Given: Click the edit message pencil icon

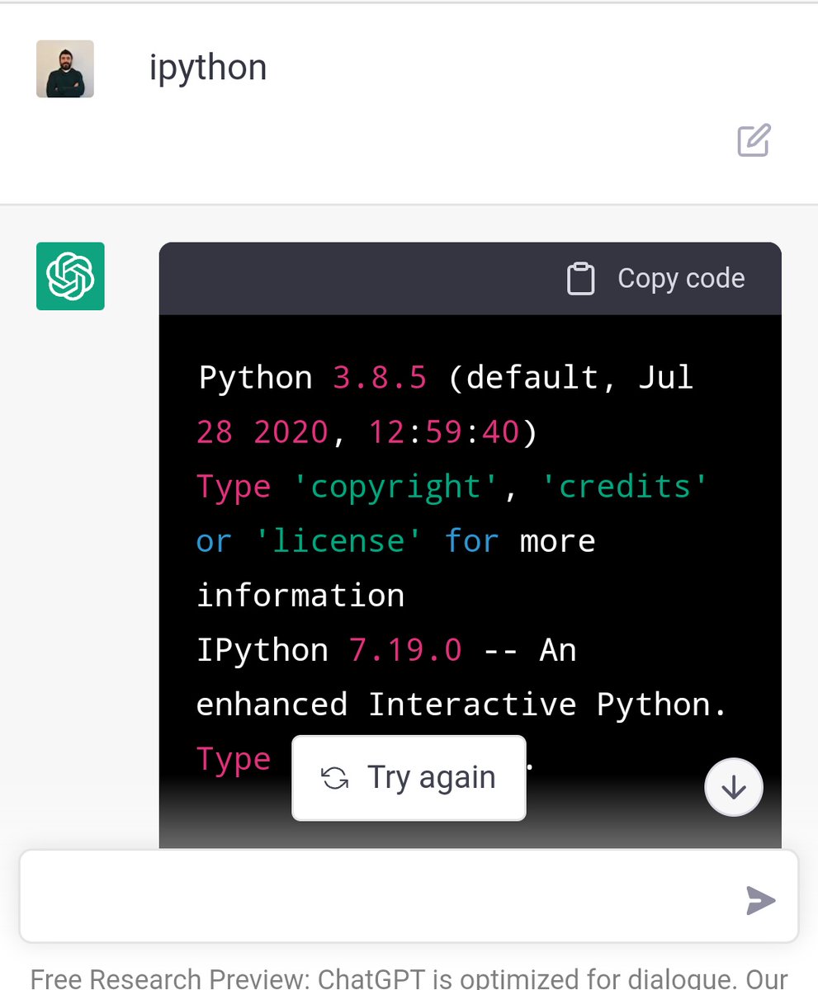Looking at the screenshot, I should click(x=754, y=140).
